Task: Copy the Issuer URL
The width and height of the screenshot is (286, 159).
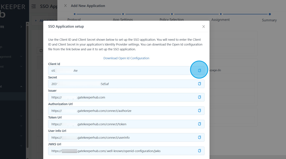Action: point(199,97)
